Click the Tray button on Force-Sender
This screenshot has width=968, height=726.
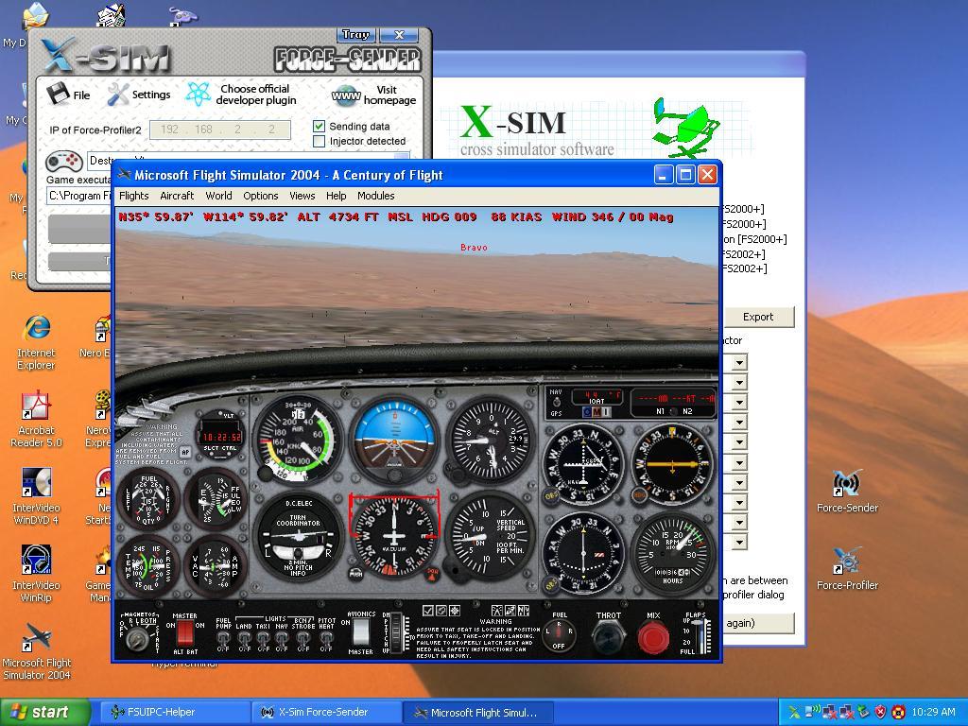[x=356, y=35]
